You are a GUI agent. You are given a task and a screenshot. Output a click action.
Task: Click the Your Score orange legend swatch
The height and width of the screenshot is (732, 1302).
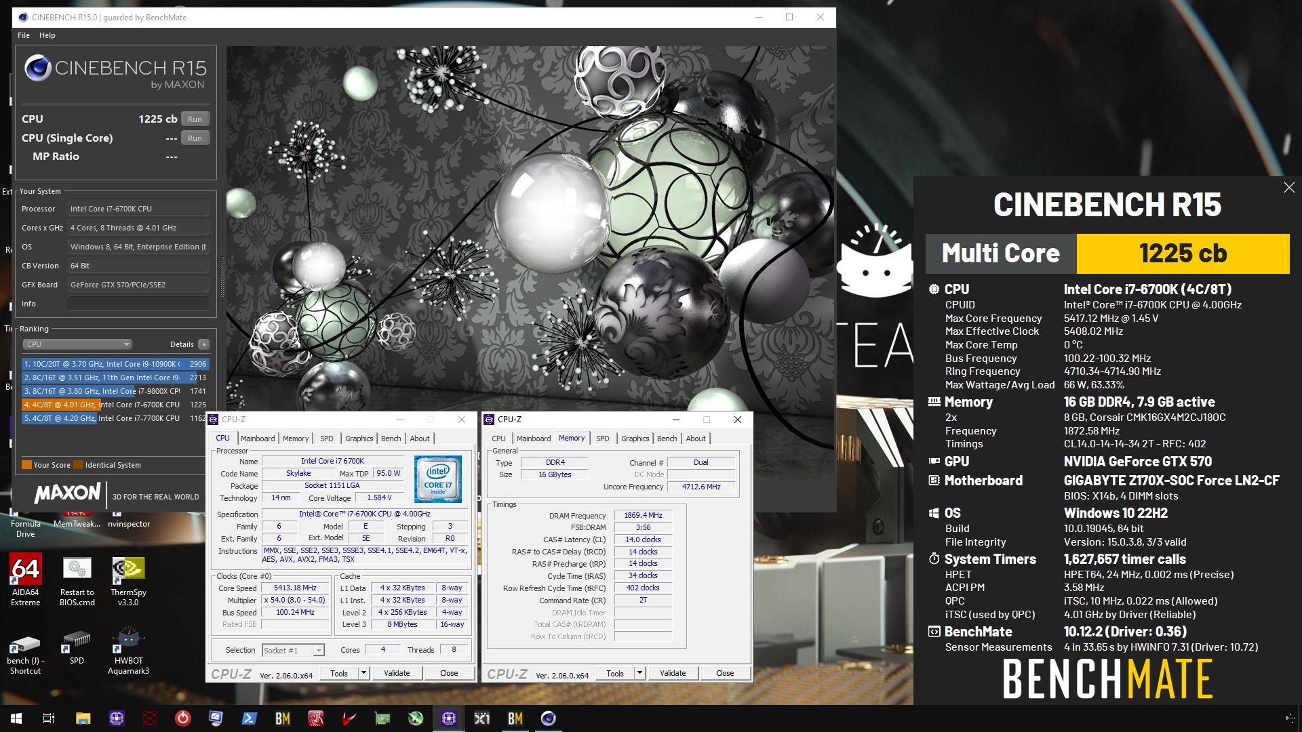pos(27,465)
